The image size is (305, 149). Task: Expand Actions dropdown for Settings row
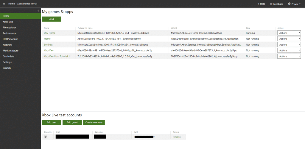tap(289, 45)
